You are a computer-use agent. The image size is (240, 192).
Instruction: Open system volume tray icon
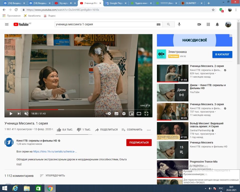click(x=210, y=188)
